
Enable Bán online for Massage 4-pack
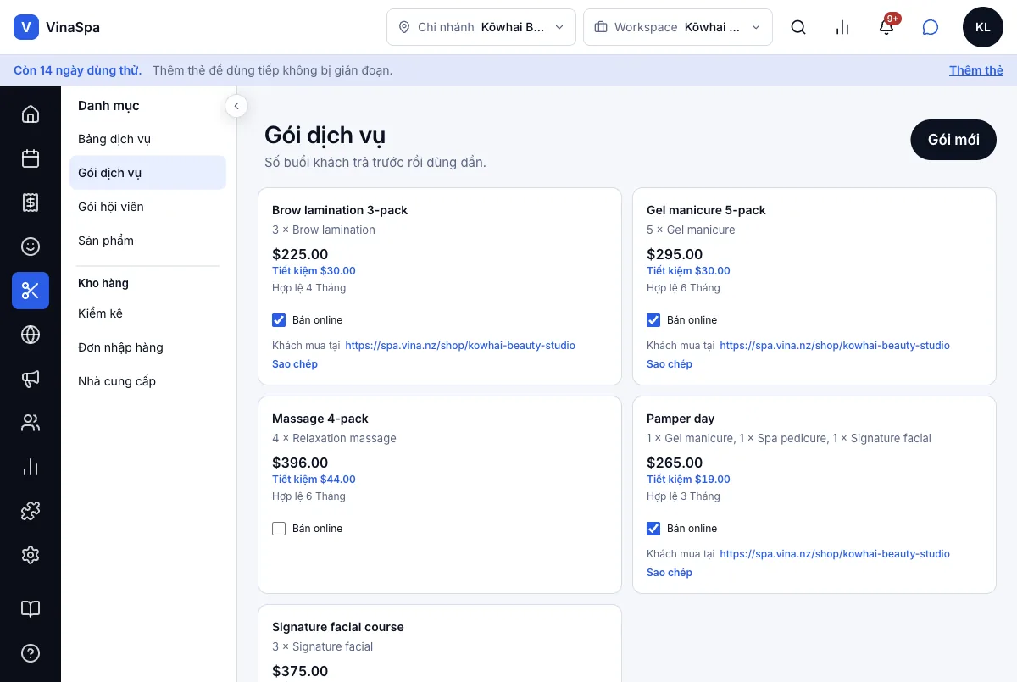pos(279,529)
